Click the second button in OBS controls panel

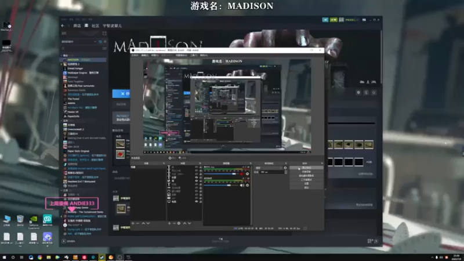[x=306, y=172]
